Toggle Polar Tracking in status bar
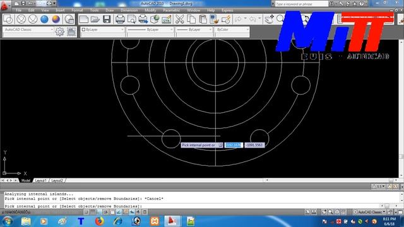The image size is (404, 227). 105,212
